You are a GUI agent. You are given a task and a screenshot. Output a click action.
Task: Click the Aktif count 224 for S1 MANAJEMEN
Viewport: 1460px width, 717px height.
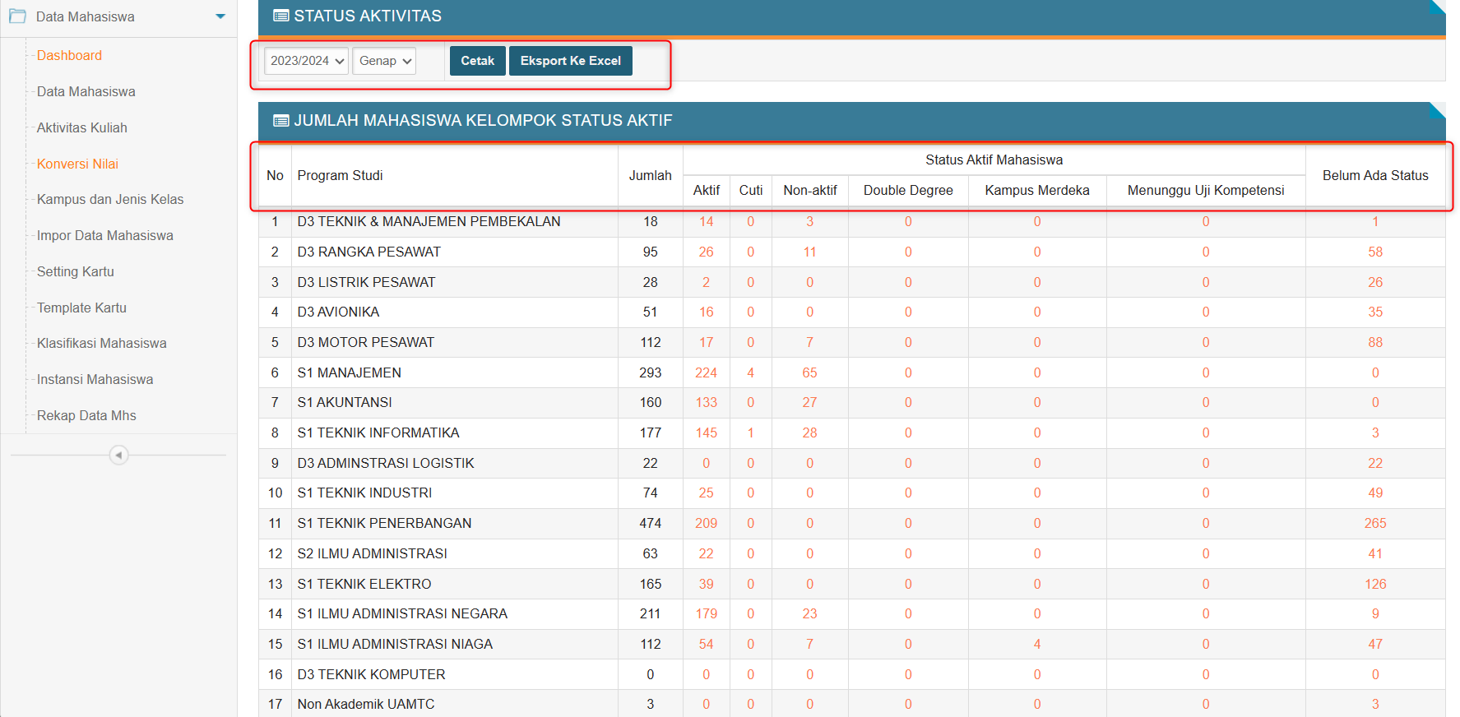pos(706,372)
